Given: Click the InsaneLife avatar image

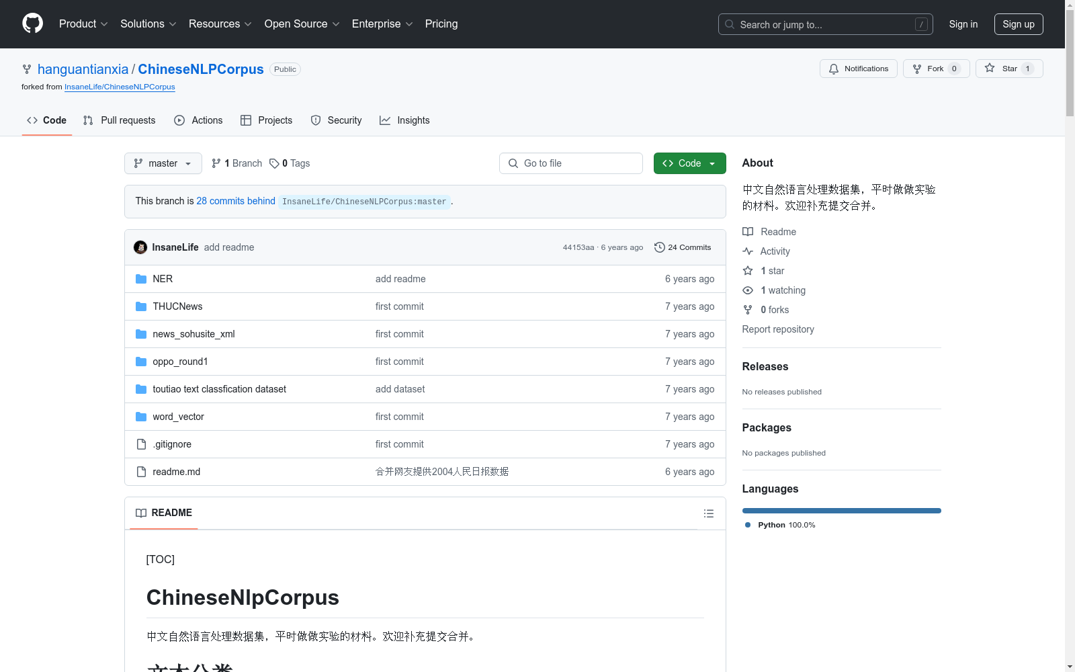Looking at the screenshot, I should click(140, 247).
